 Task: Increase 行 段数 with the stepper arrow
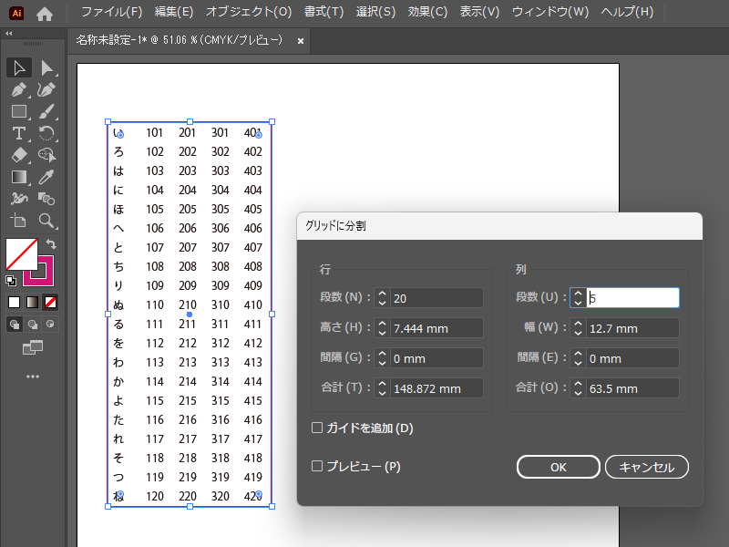(382, 293)
